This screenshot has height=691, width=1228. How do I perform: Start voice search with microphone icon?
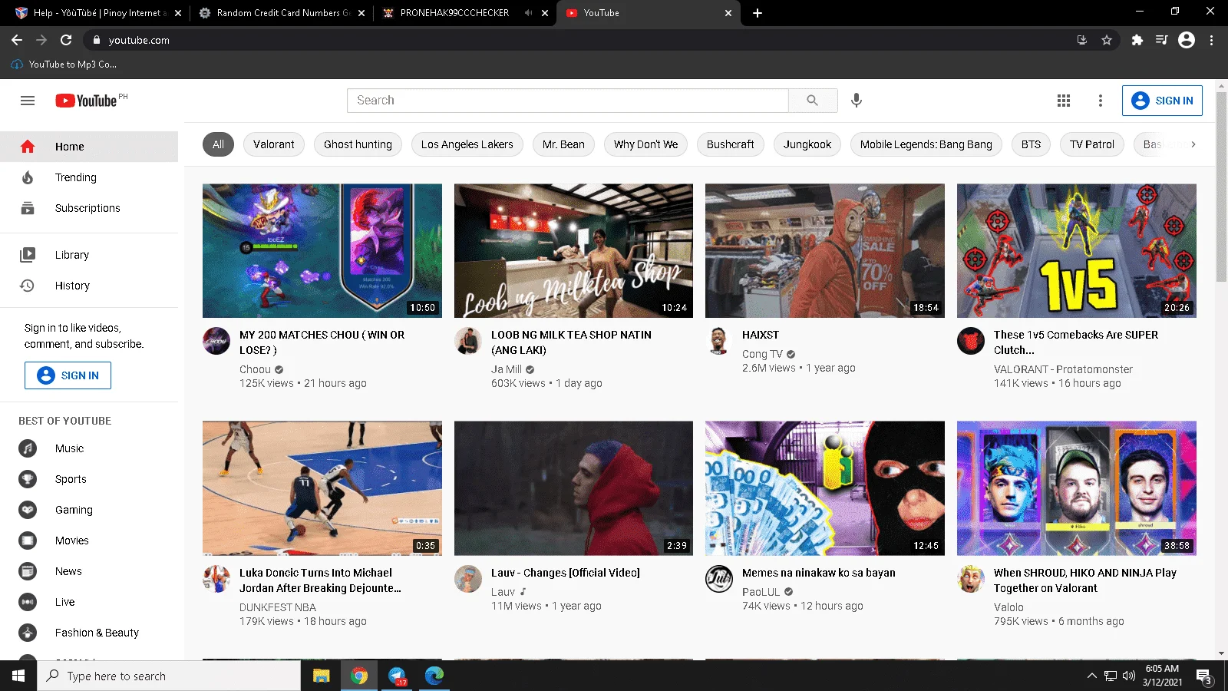857,101
